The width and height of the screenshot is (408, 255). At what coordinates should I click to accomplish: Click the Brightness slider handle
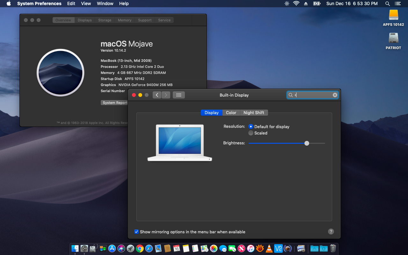pos(307,143)
